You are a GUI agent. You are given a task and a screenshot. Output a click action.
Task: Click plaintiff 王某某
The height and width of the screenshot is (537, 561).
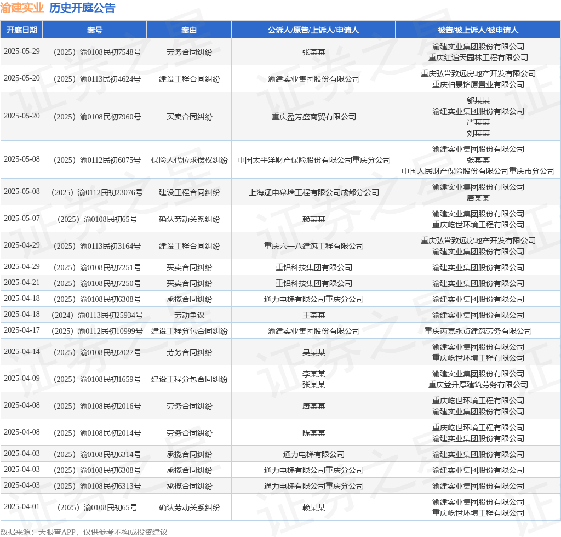314,315
